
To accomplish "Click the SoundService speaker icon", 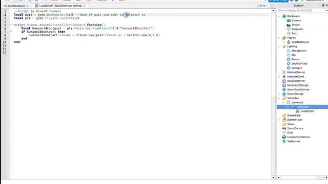I will point(284,128).
